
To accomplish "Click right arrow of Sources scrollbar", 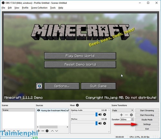I will pos(67,127).
